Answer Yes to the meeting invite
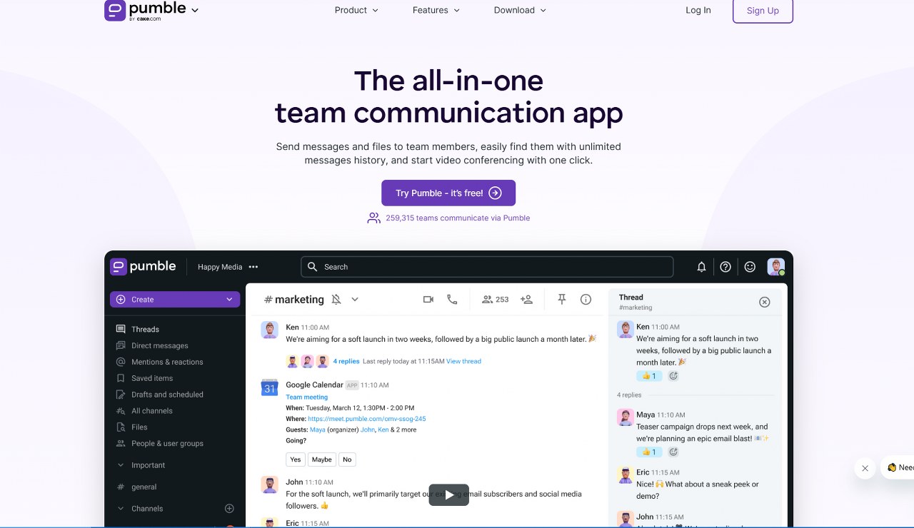 (296, 460)
